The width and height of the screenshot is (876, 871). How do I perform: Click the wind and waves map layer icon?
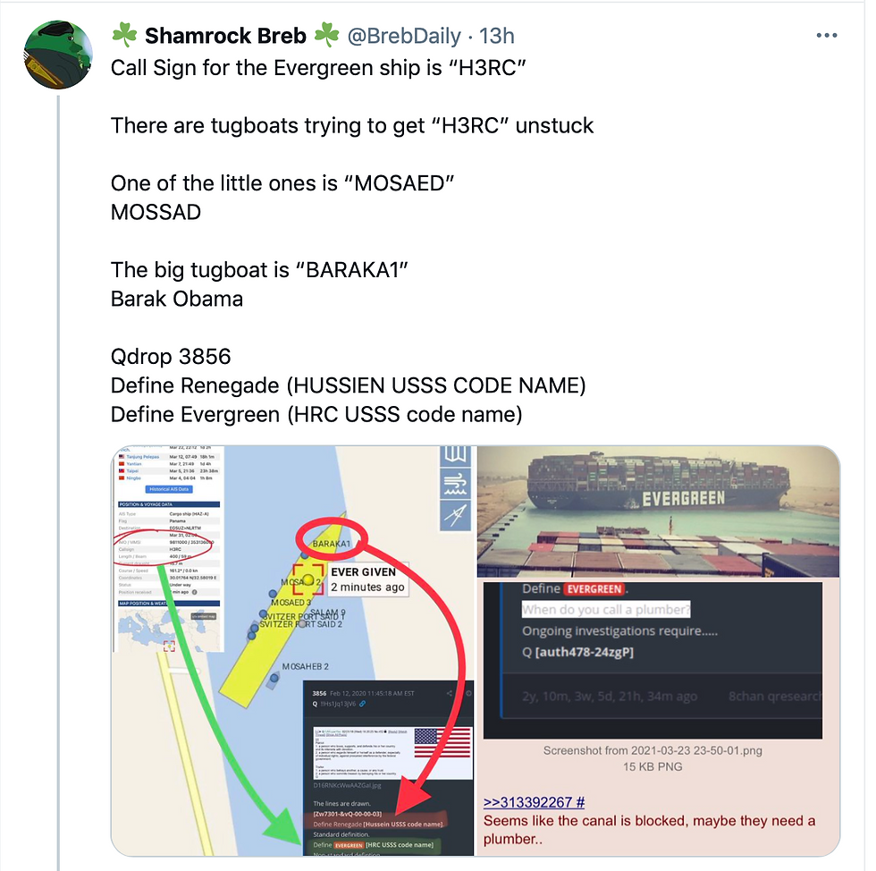pos(455,484)
